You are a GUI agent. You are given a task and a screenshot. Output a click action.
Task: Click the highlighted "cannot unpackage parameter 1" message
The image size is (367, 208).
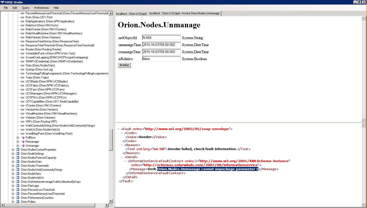tap(208, 169)
